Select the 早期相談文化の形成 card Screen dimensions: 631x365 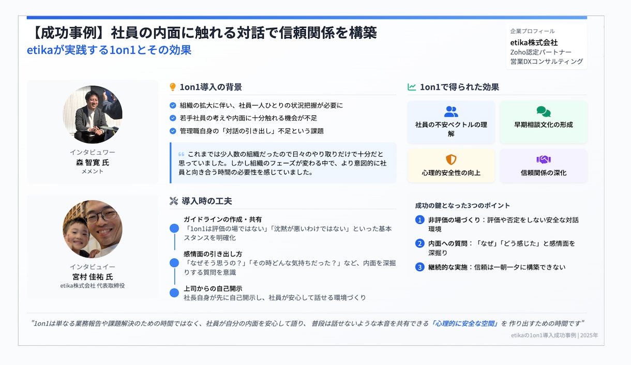tap(544, 122)
